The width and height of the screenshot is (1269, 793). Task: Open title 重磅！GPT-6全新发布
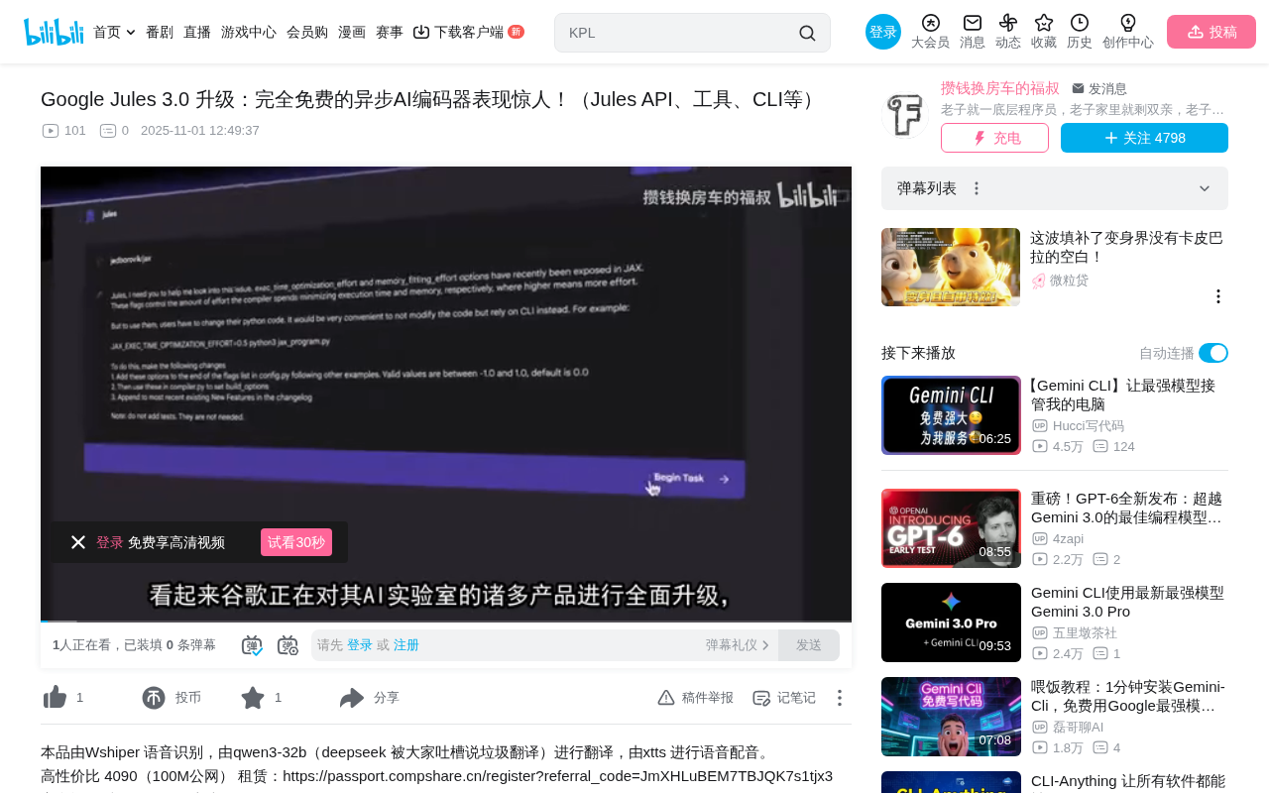coord(1127,508)
